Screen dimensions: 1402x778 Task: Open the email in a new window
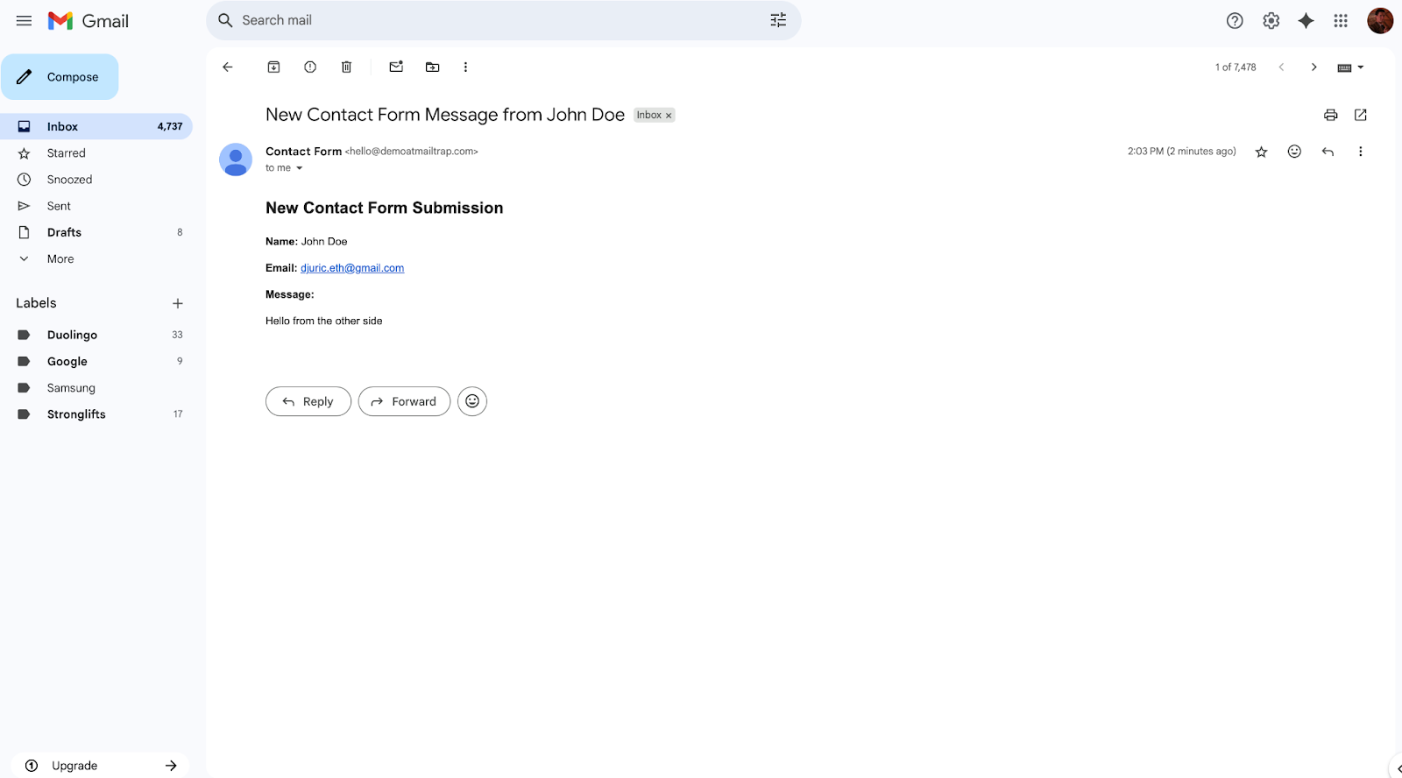click(1361, 115)
